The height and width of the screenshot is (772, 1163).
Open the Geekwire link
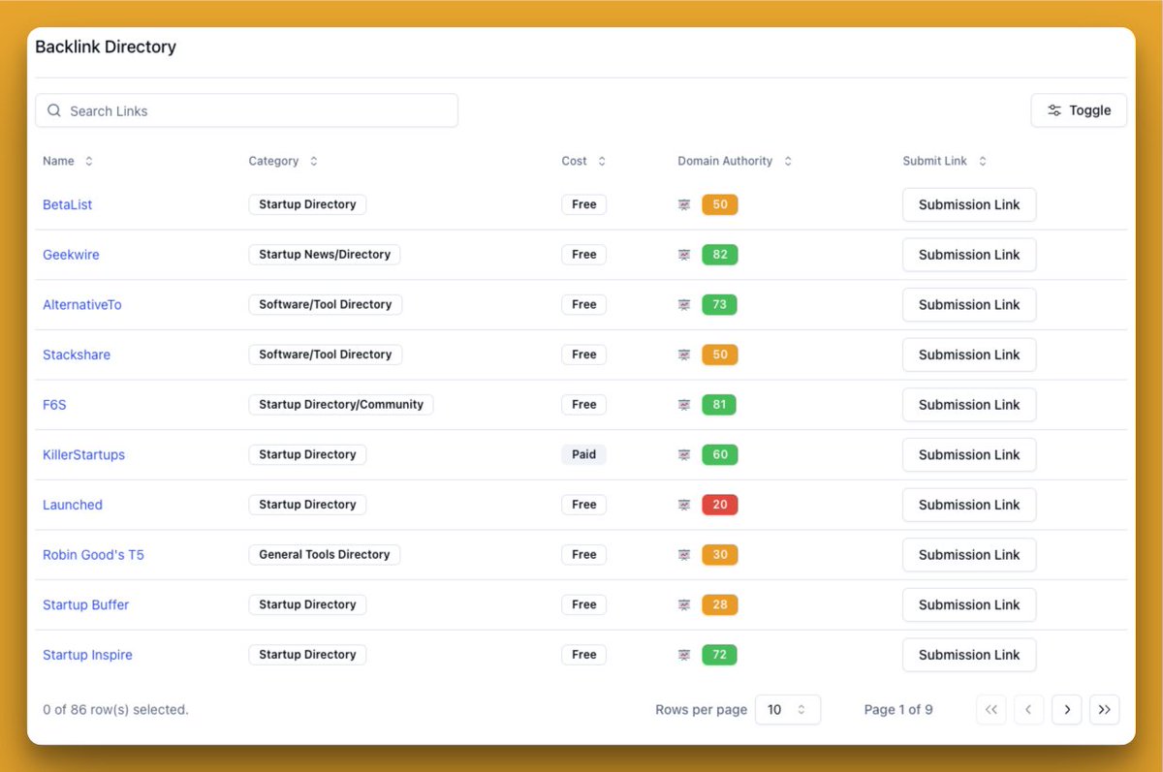71,255
